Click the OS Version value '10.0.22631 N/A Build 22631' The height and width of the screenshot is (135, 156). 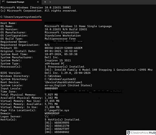pyautogui.click(x=66, y=29)
